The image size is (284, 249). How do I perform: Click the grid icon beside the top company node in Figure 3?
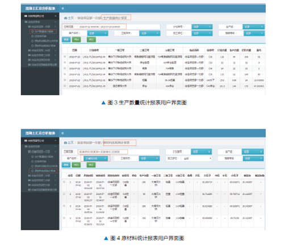pos(26,16)
